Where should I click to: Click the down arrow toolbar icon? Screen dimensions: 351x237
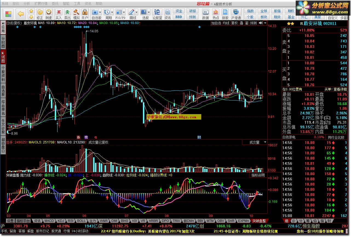pos(31,16)
